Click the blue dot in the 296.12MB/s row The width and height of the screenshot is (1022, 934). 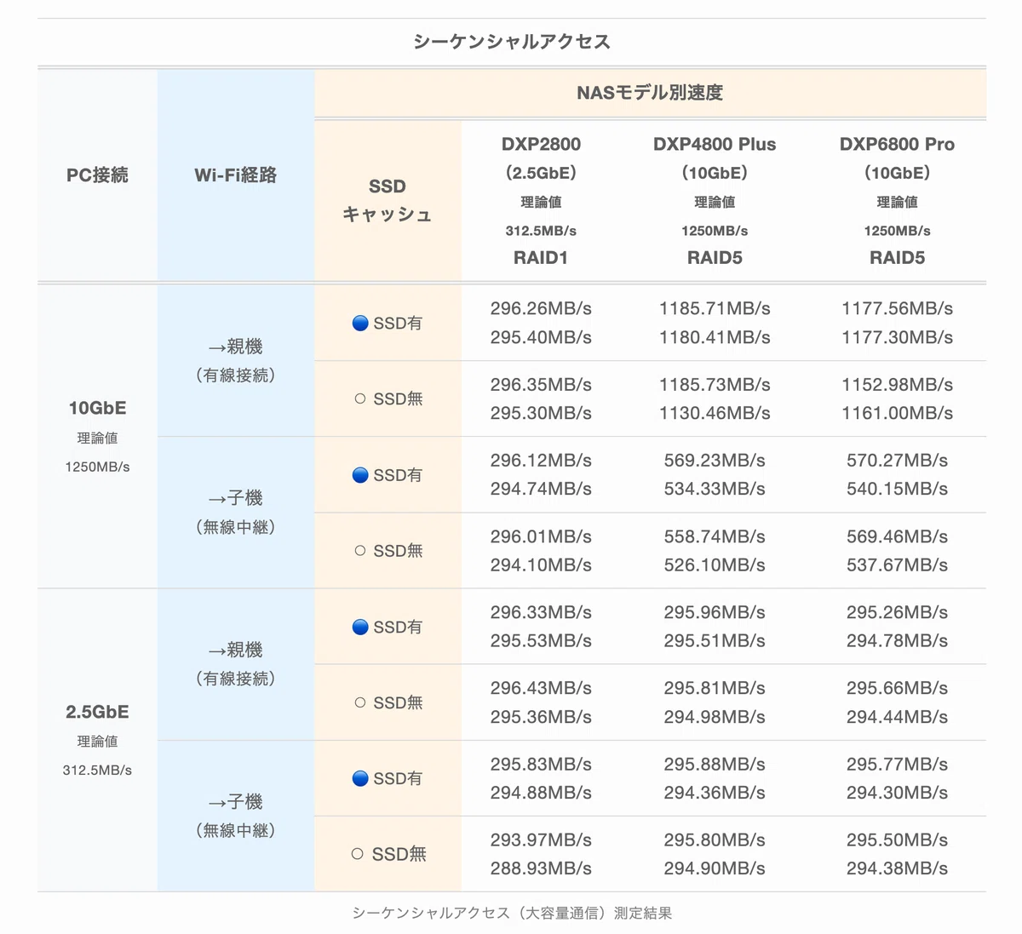[x=360, y=475]
